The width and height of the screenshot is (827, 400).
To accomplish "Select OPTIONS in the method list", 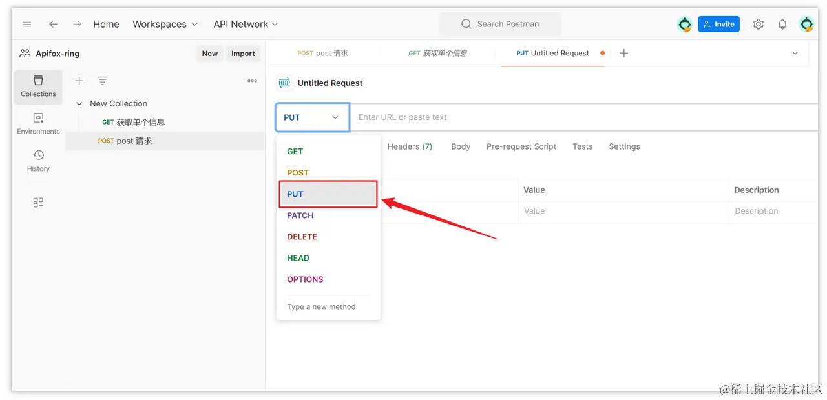I will [328, 279].
